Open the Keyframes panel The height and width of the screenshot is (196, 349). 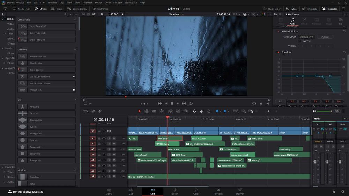(100, 9)
